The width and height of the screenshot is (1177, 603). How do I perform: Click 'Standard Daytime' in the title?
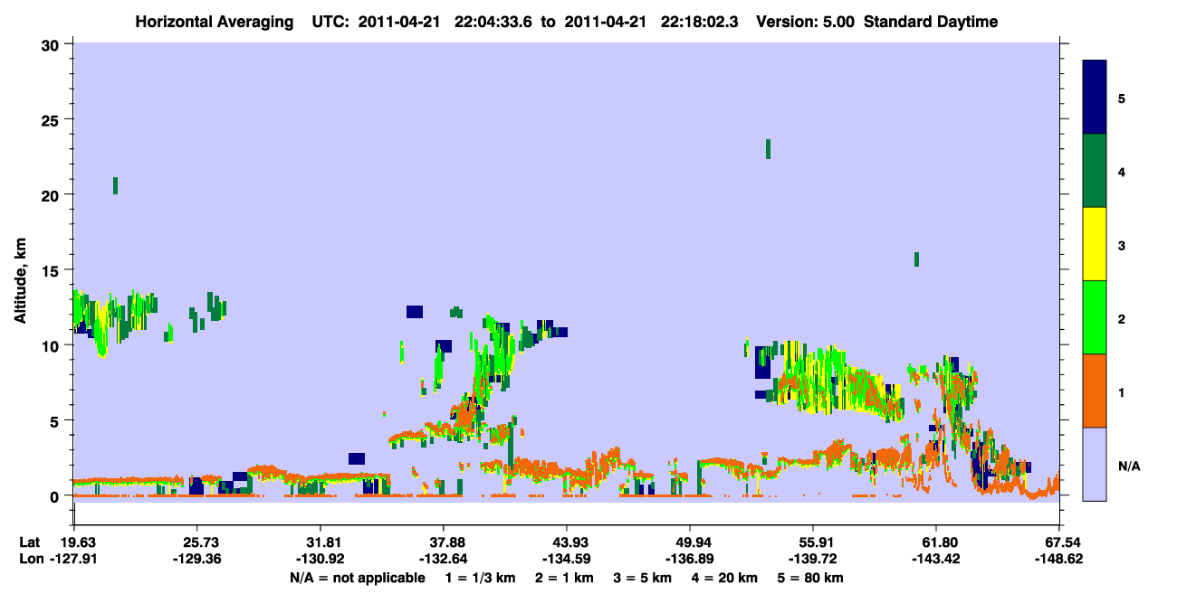pos(931,22)
